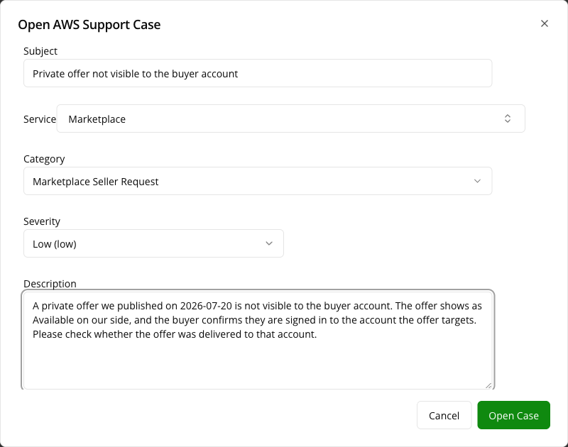The height and width of the screenshot is (447, 568).
Task: Close the Open AWS Support Case dialog
Action: coord(544,23)
